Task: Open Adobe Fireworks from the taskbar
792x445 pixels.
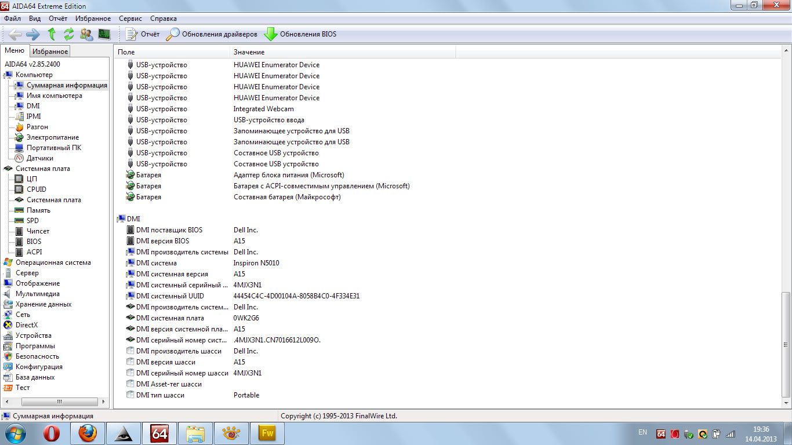Action: pos(267,433)
